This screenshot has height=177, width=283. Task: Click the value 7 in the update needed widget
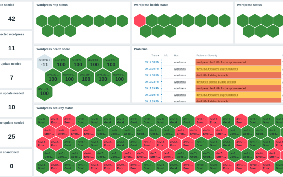[x=12, y=78]
